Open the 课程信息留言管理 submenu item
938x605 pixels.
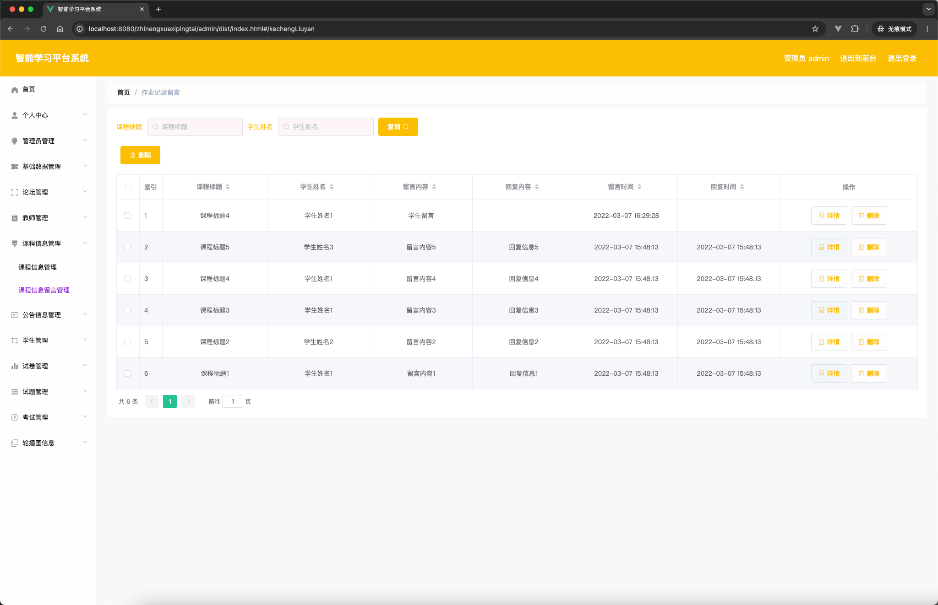[44, 290]
